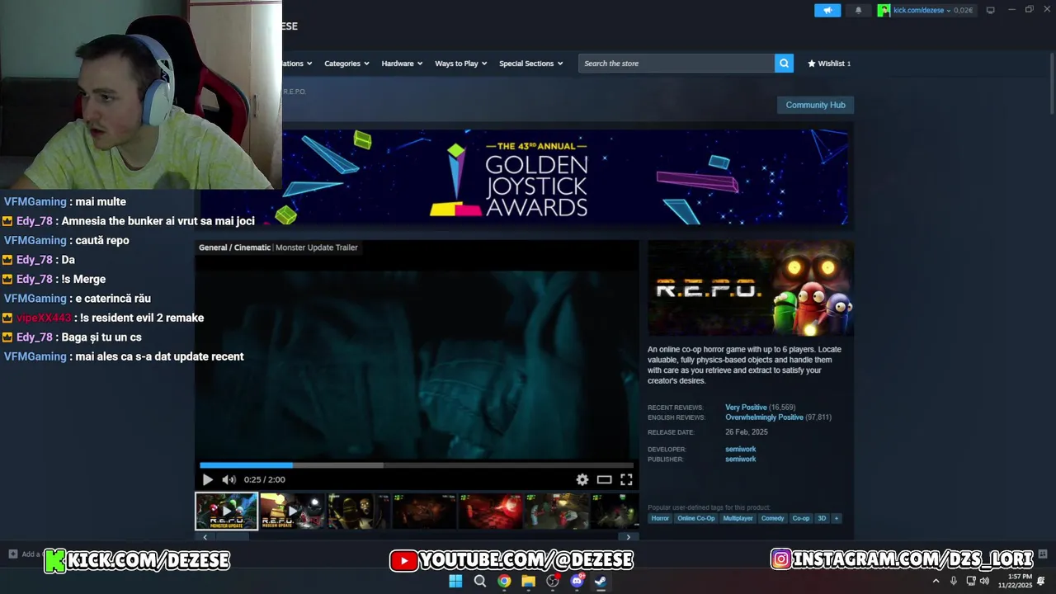Click the Steam friends chat icon bottom right
This screenshot has width=1056, height=594.
click(1043, 554)
